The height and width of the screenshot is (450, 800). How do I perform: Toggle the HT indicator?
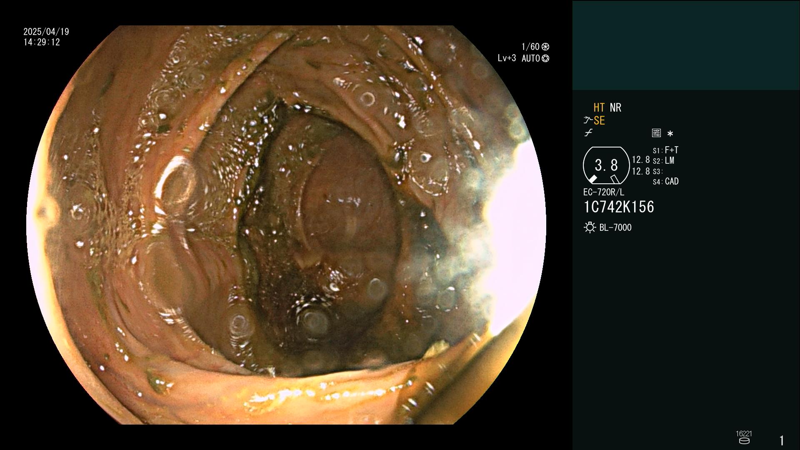[599, 107]
